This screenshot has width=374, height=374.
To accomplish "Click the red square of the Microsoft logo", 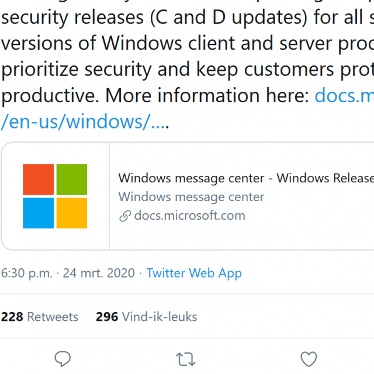I will [x=38, y=179].
